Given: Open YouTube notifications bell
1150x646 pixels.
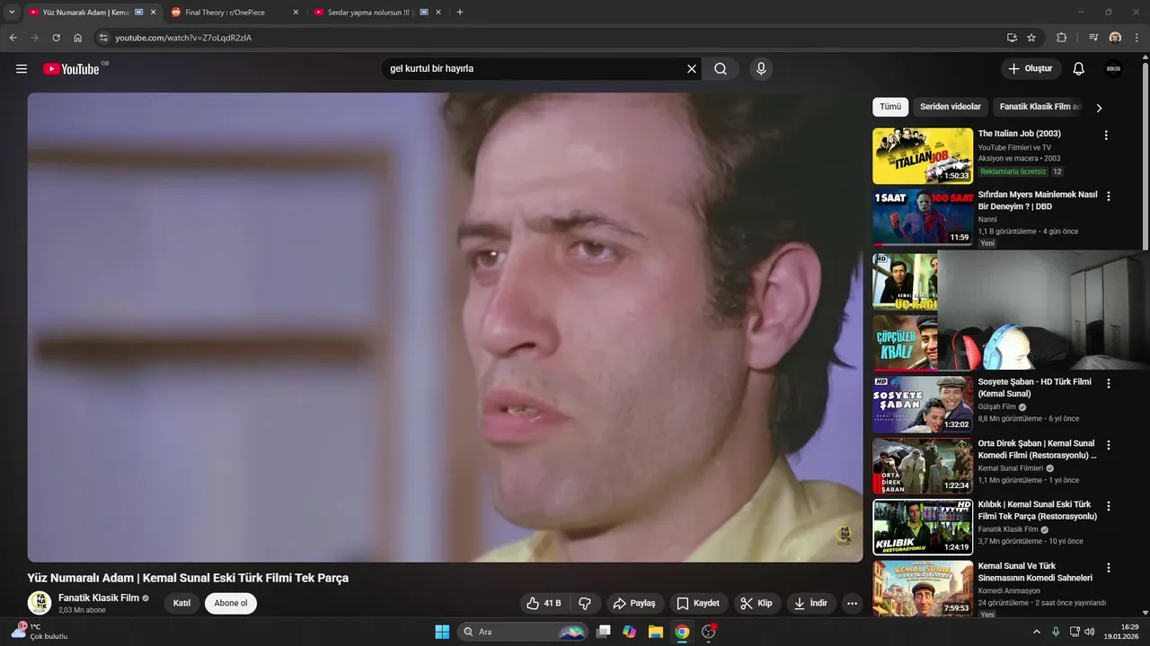Looking at the screenshot, I should 1079,69.
